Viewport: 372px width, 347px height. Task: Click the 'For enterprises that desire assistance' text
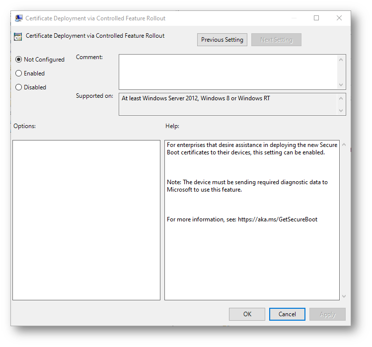point(252,148)
